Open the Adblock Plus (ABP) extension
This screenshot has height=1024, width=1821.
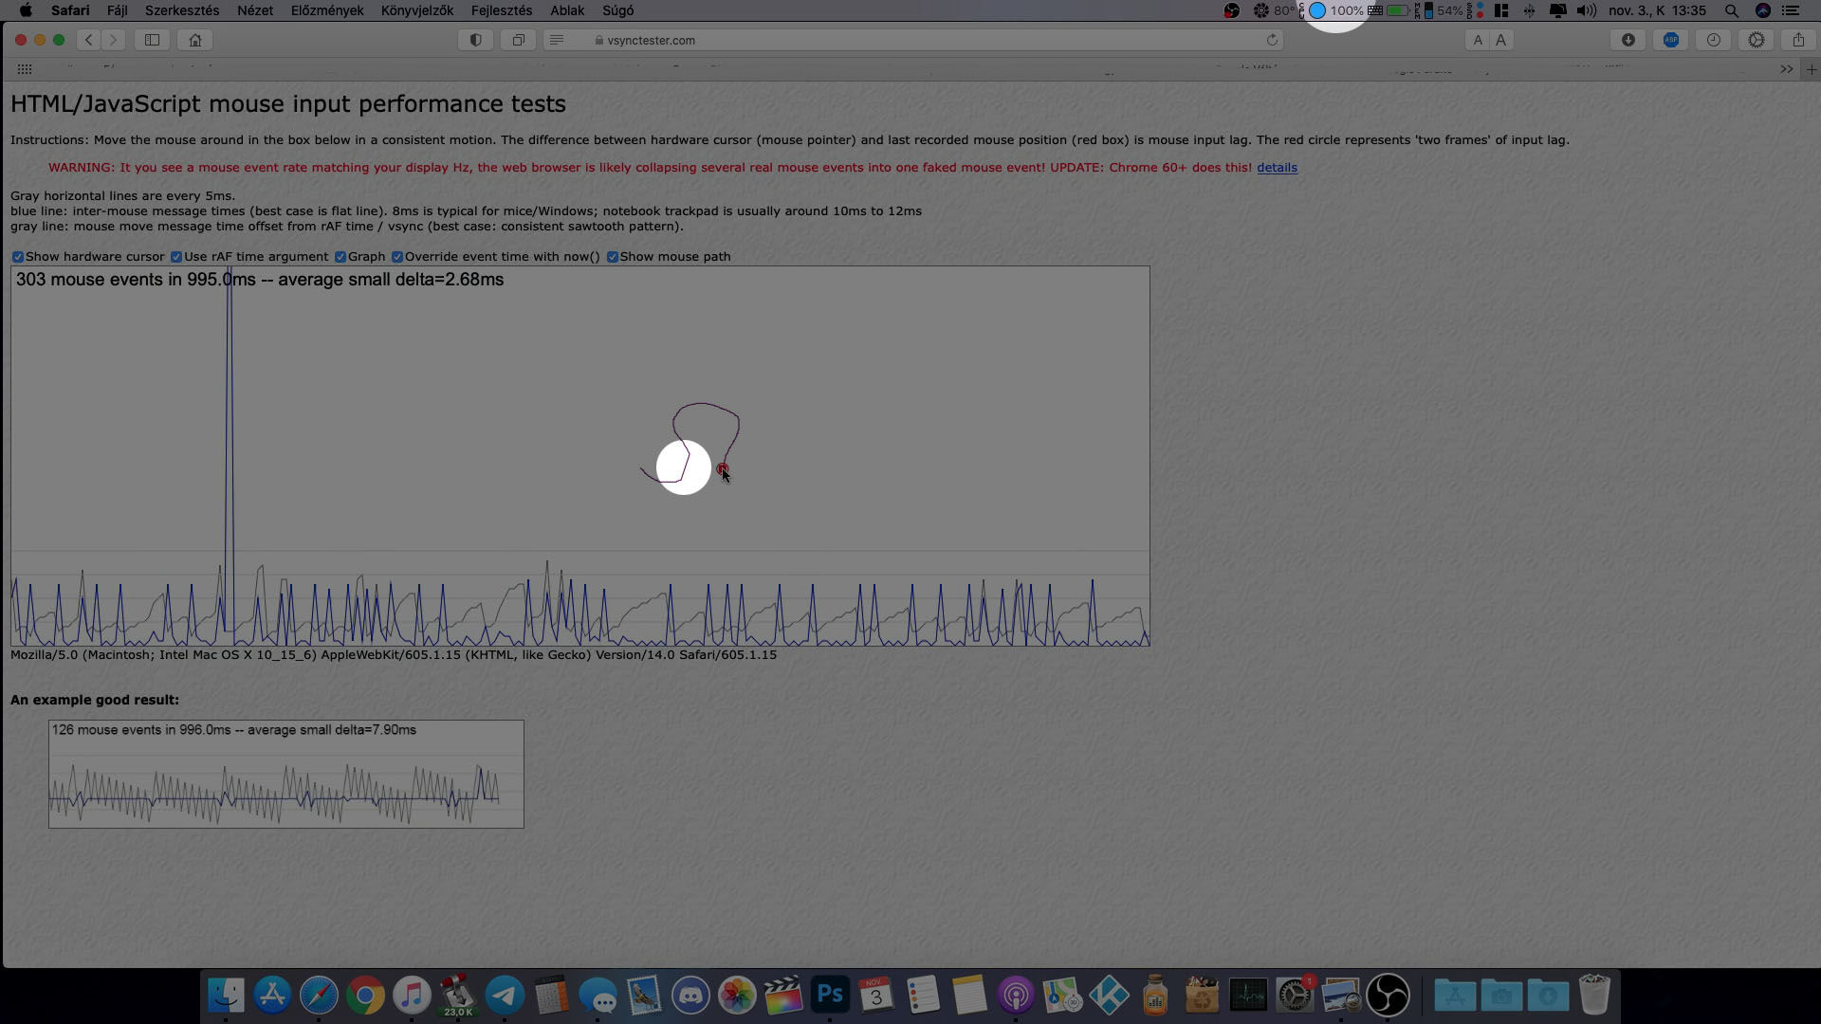1671,40
